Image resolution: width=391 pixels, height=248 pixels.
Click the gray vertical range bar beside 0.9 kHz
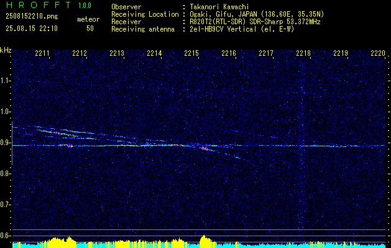click(x=12, y=143)
